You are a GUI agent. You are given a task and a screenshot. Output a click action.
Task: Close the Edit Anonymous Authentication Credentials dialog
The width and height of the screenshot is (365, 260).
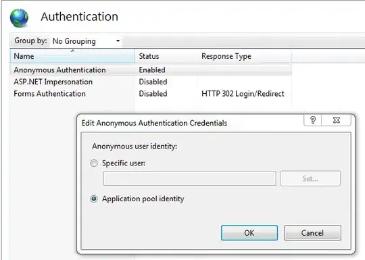point(337,120)
